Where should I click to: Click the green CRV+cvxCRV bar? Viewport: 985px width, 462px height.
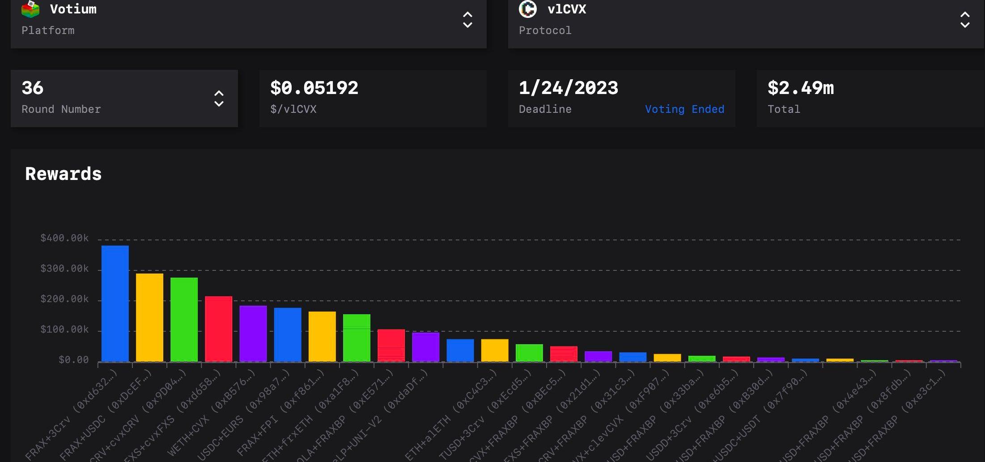pos(184,319)
